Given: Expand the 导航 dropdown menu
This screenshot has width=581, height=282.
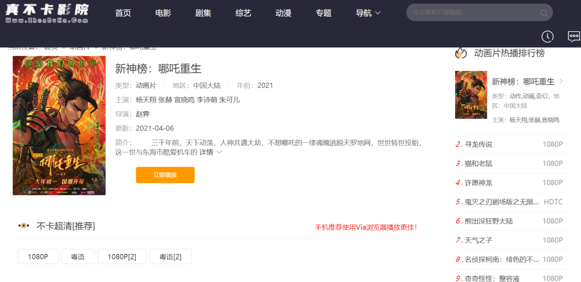Looking at the screenshot, I should click(368, 13).
